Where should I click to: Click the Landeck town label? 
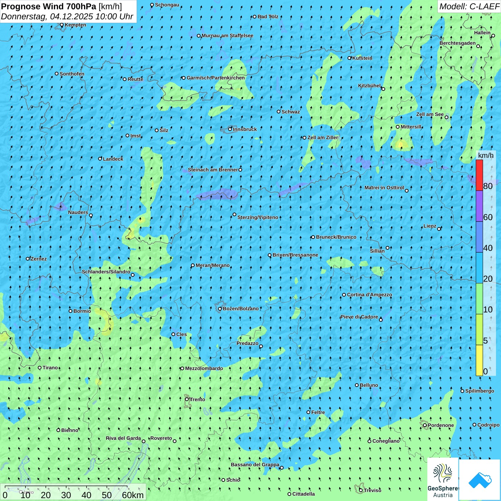click(113, 159)
